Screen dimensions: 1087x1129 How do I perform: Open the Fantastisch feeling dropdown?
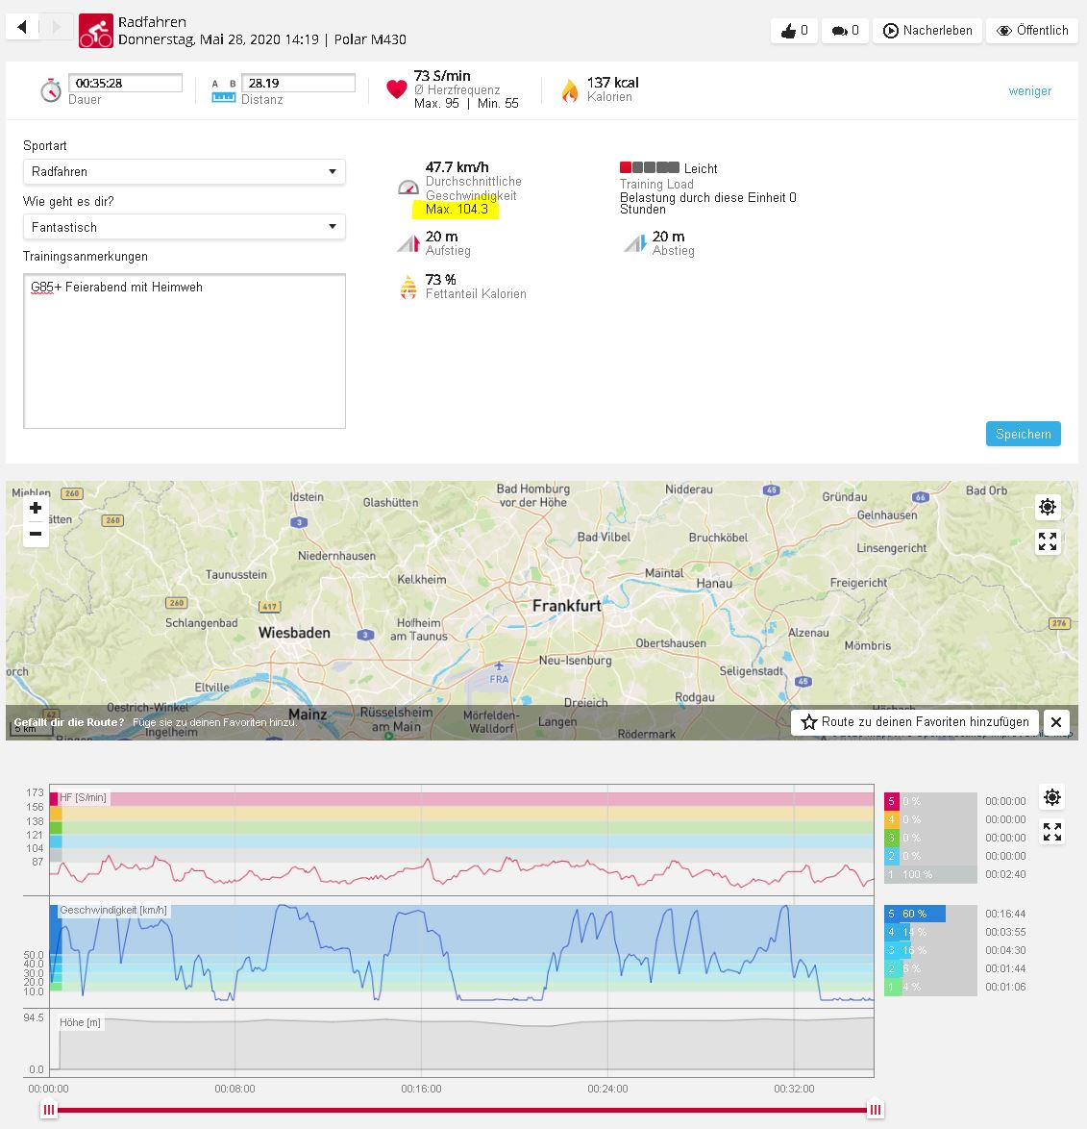coord(184,228)
